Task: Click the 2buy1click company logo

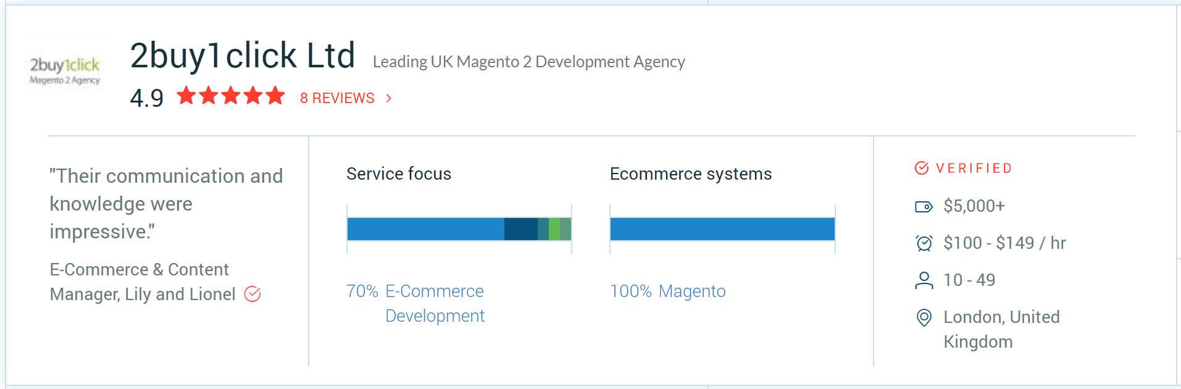Action: (x=65, y=70)
